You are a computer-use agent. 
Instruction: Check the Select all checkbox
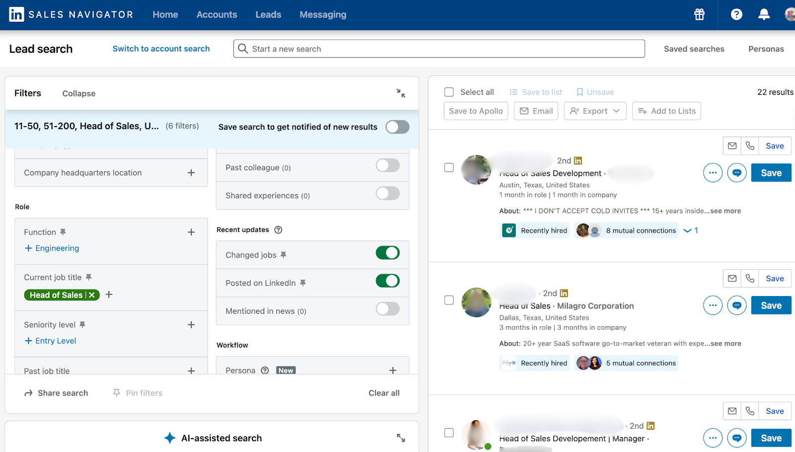coord(449,92)
